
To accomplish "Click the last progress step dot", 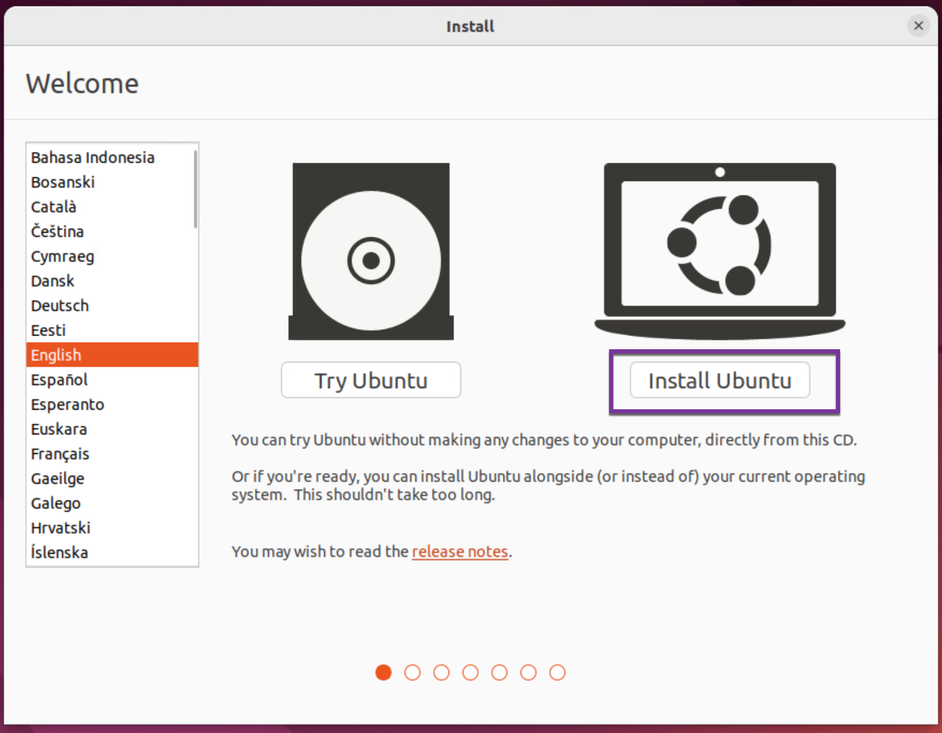I will 557,672.
